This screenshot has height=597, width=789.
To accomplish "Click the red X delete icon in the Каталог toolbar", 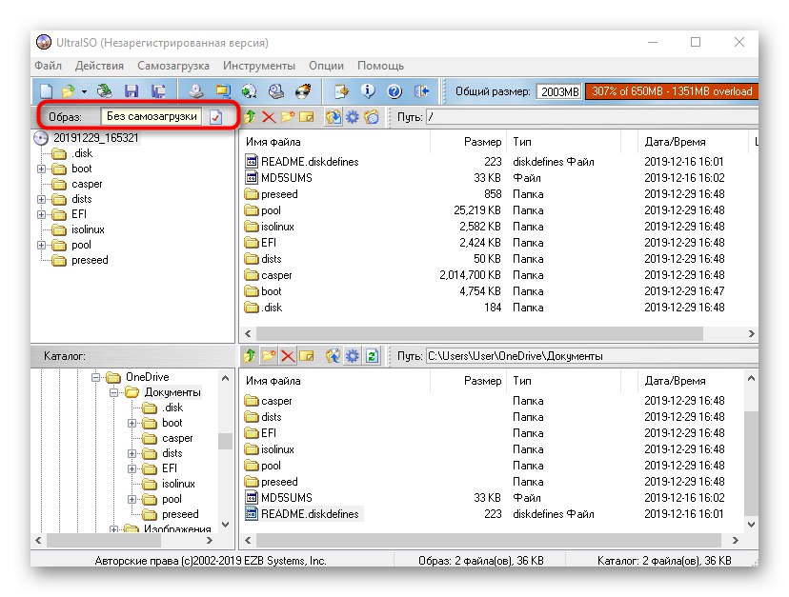I will pos(288,356).
